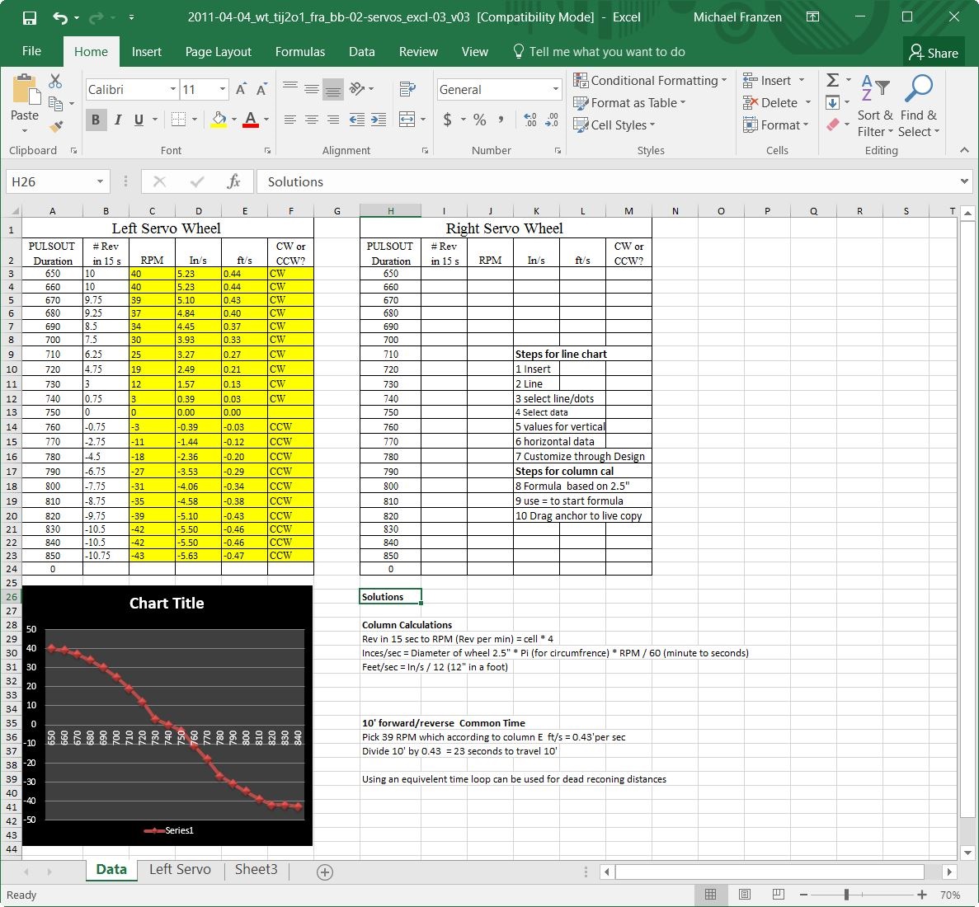
Task: Collapse the ribbon with the chevron
Action: pyautogui.click(x=965, y=150)
